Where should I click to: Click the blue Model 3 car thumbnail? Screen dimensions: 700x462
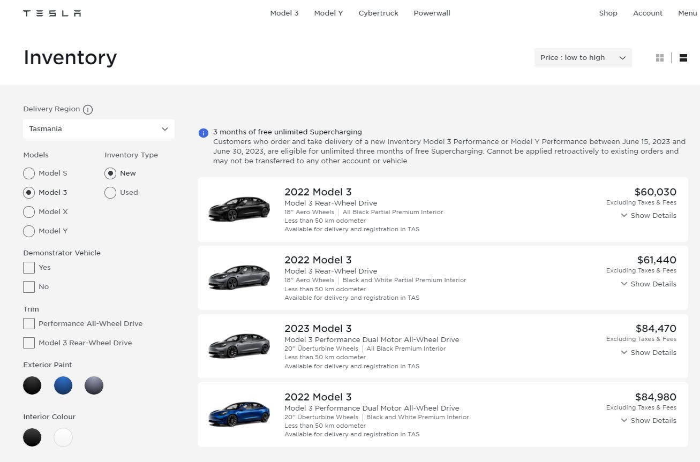click(238, 413)
